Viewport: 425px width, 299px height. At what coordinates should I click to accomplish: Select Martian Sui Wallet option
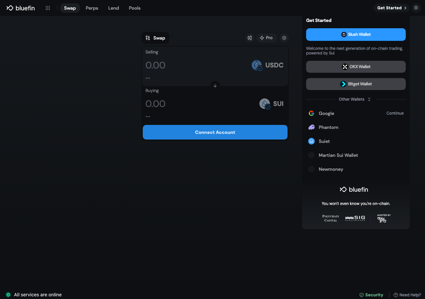(356, 155)
